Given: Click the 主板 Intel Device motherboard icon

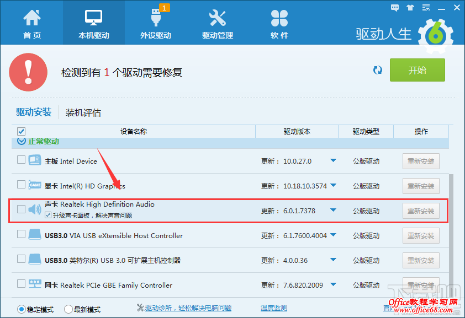Looking at the screenshot, I should click(x=35, y=160).
